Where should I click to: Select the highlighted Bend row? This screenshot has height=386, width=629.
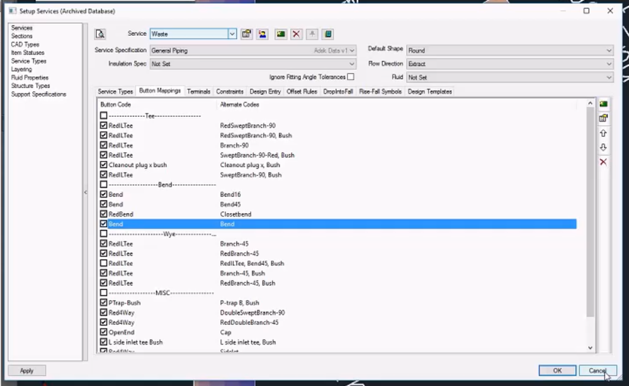[x=338, y=224]
